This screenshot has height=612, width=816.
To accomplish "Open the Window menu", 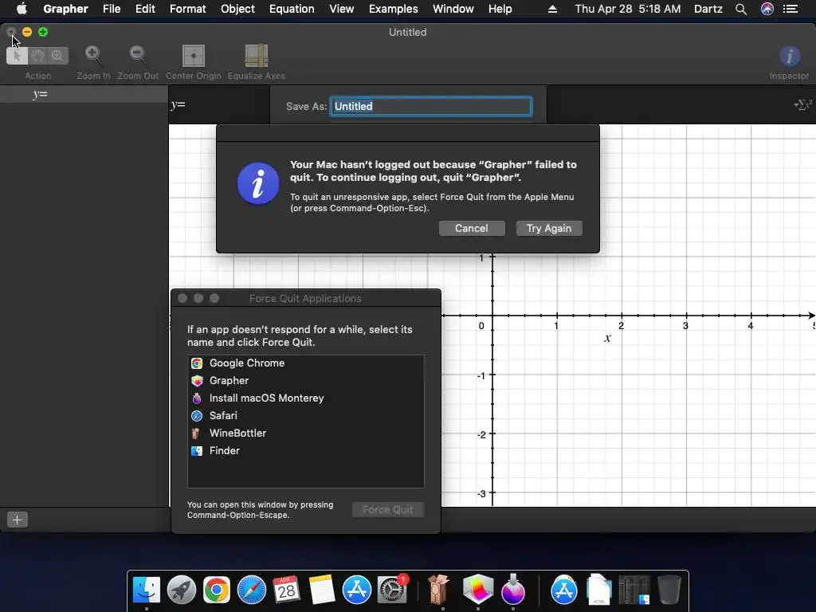I will coord(453,9).
